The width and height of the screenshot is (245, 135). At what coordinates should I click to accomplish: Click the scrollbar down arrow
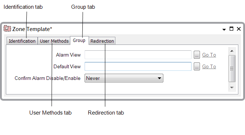coord(232,88)
